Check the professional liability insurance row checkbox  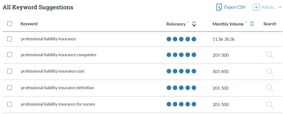click(10, 39)
